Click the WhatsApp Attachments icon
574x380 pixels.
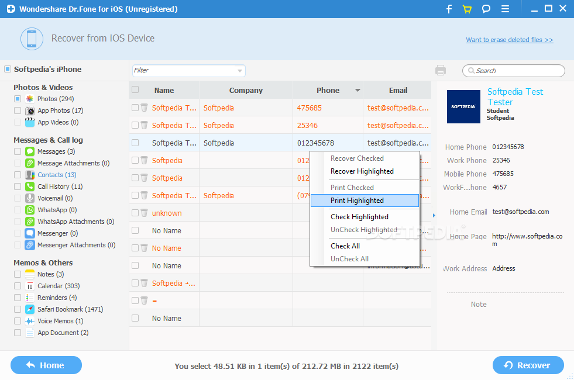[x=30, y=222]
